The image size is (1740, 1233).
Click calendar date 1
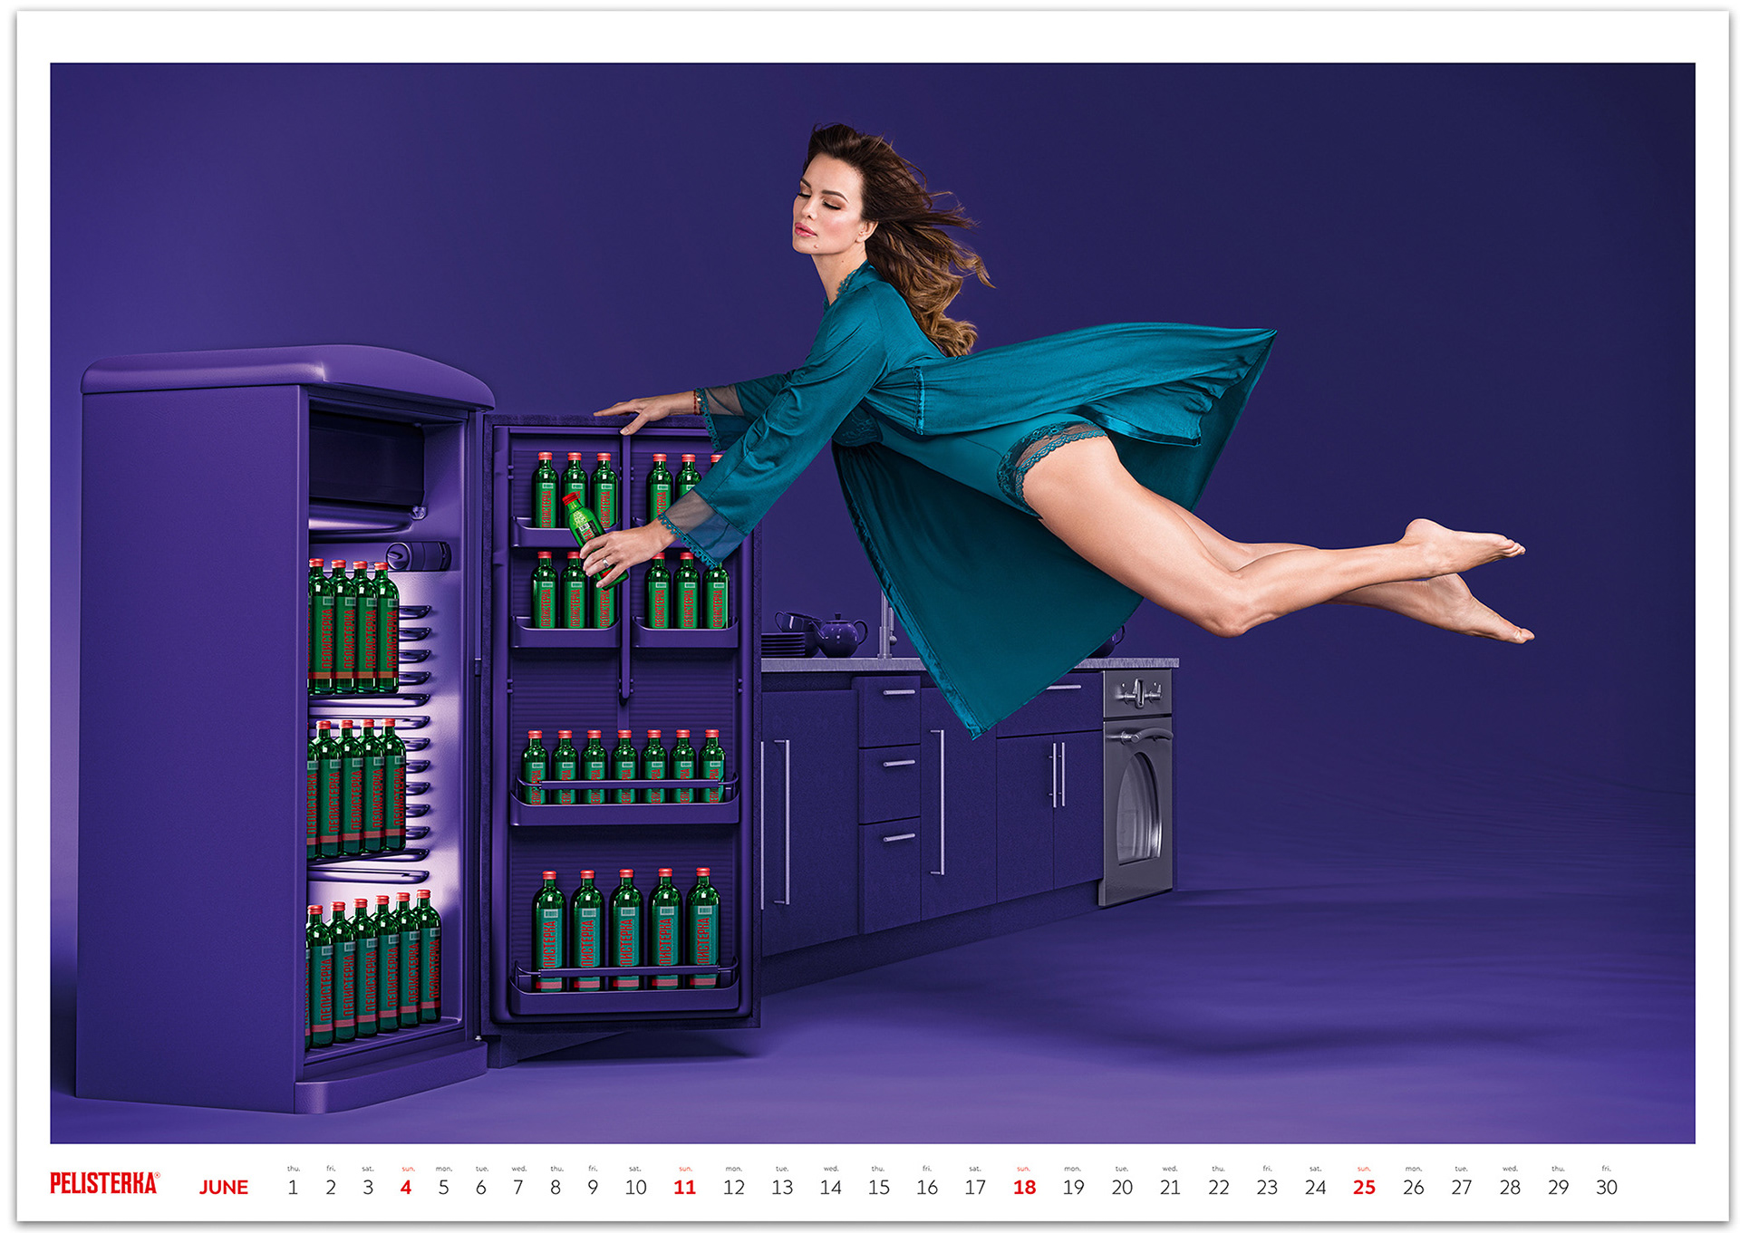[x=293, y=1187]
